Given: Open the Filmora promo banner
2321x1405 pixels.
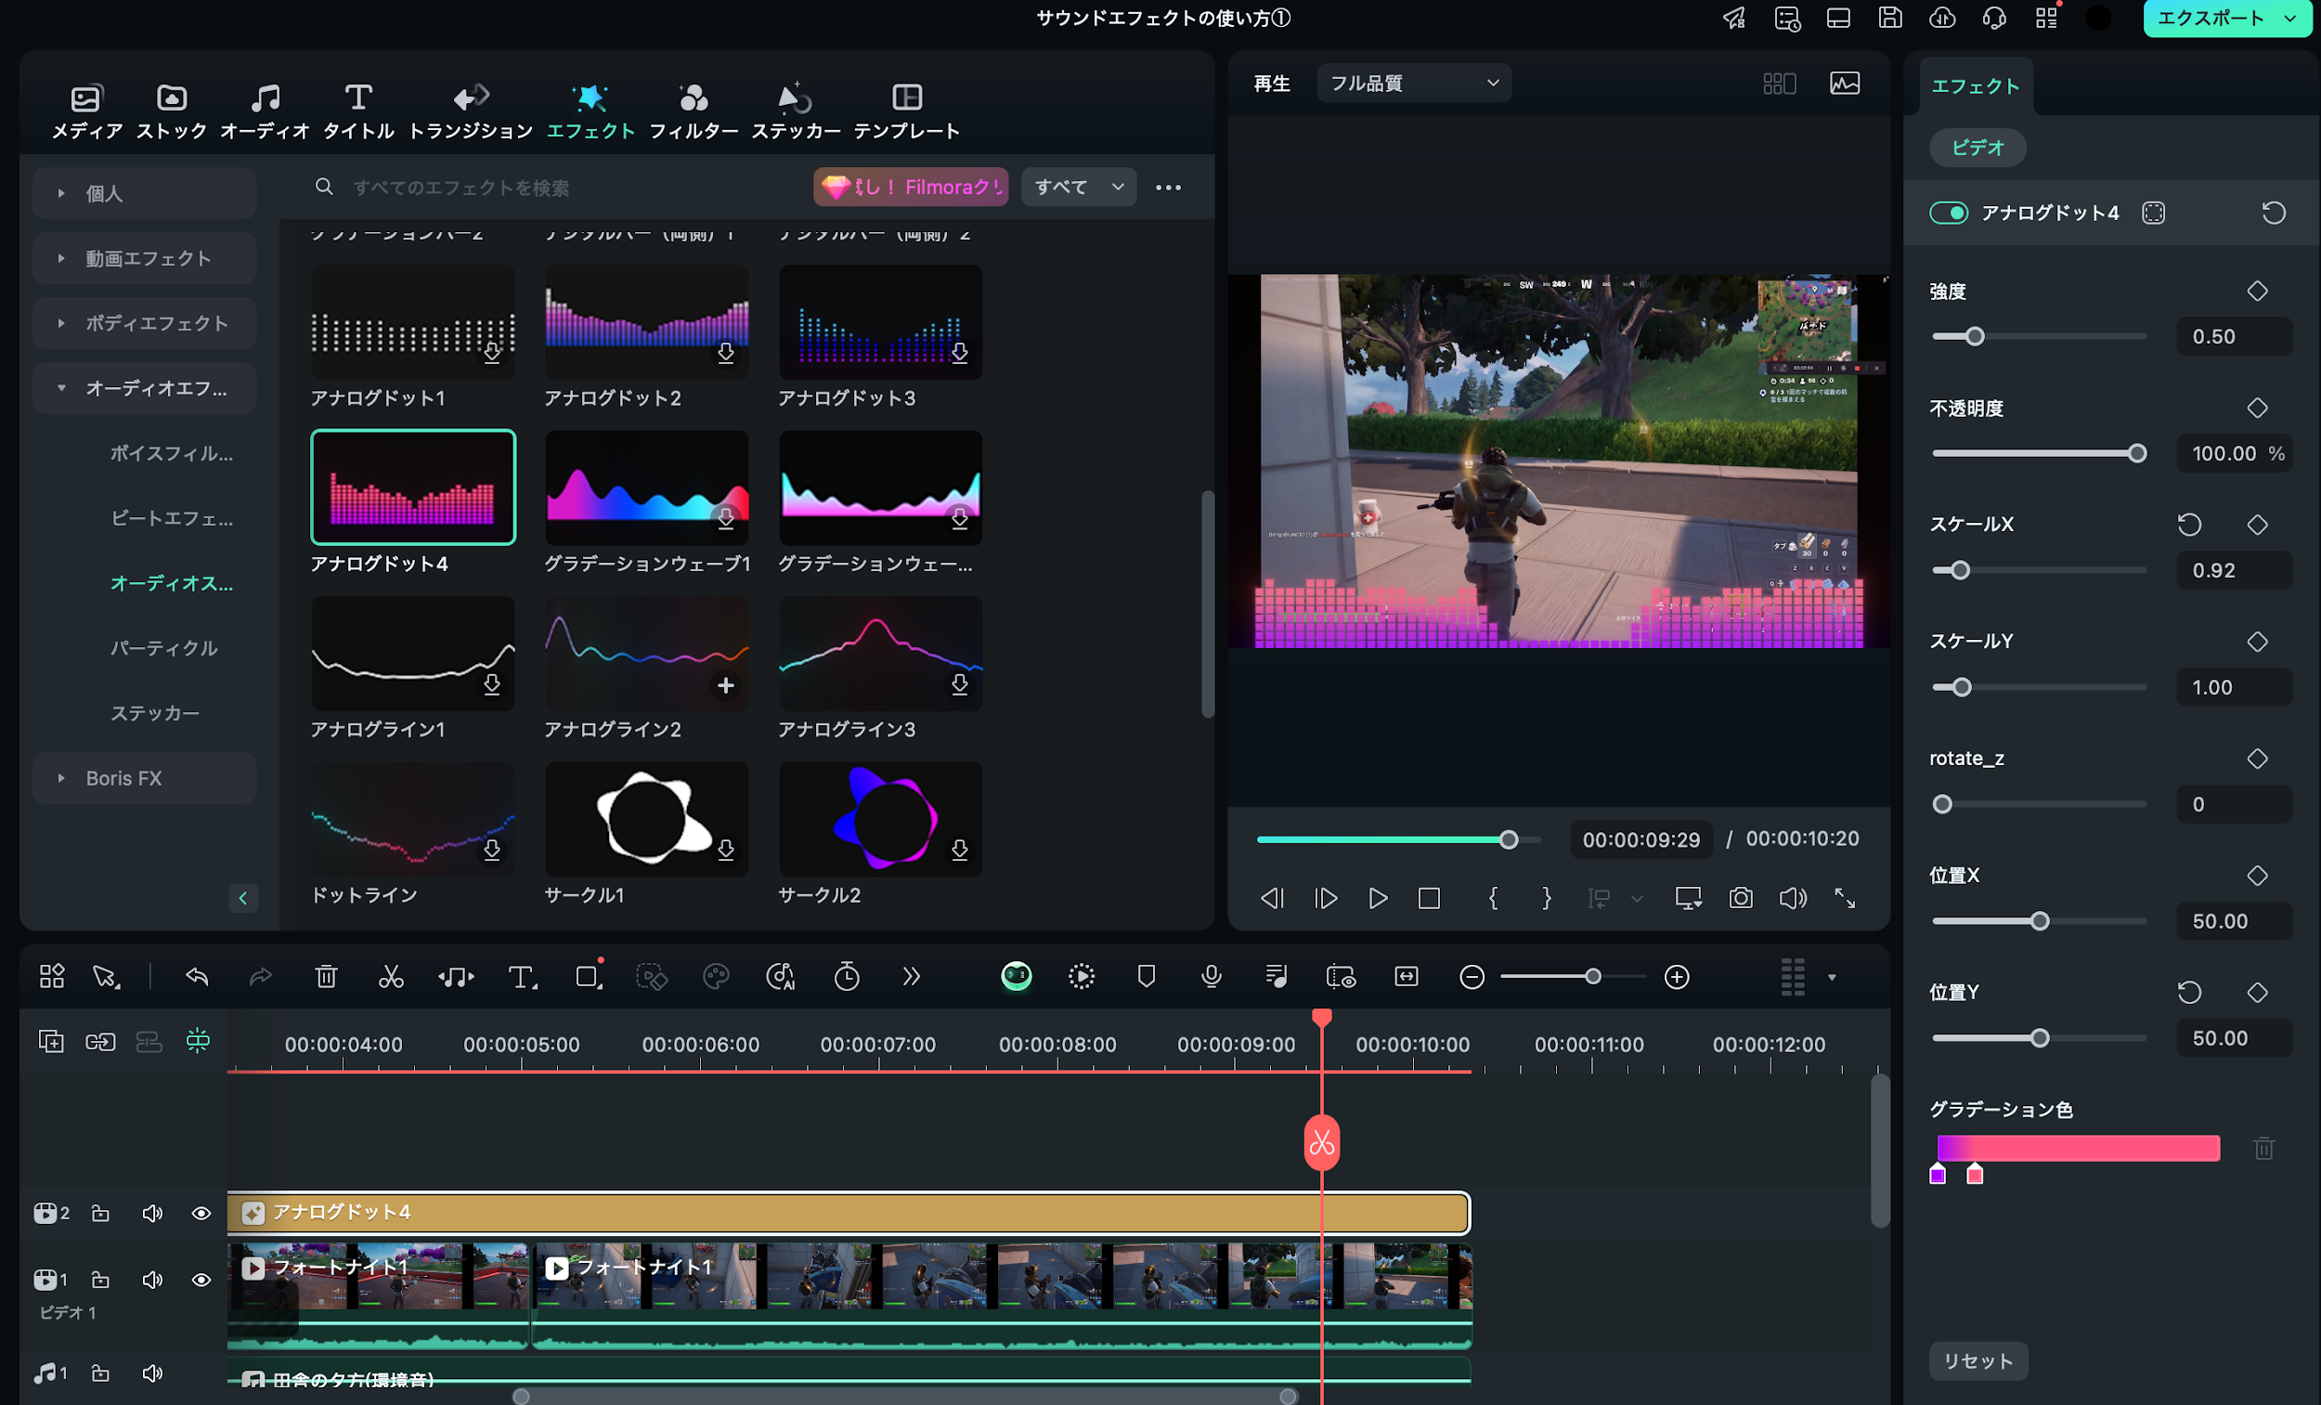Looking at the screenshot, I should pyautogui.click(x=911, y=187).
